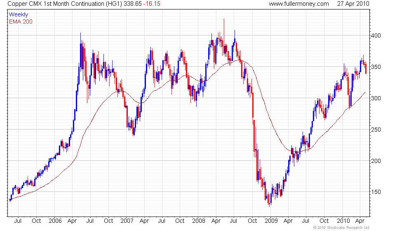
Task: Click the '2006' year label on time axis
Action: tap(55, 221)
